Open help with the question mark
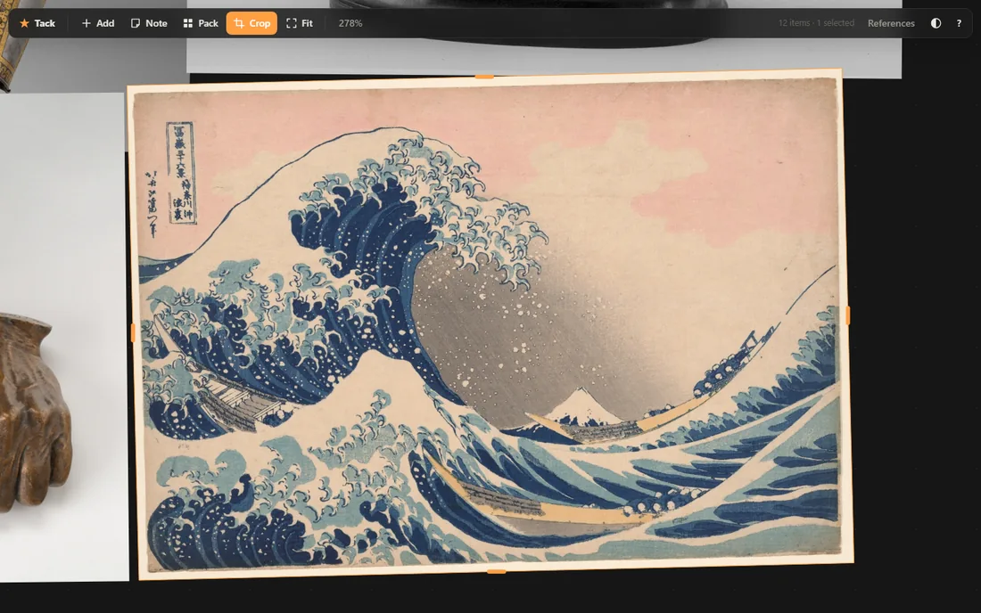 pyautogui.click(x=959, y=23)
